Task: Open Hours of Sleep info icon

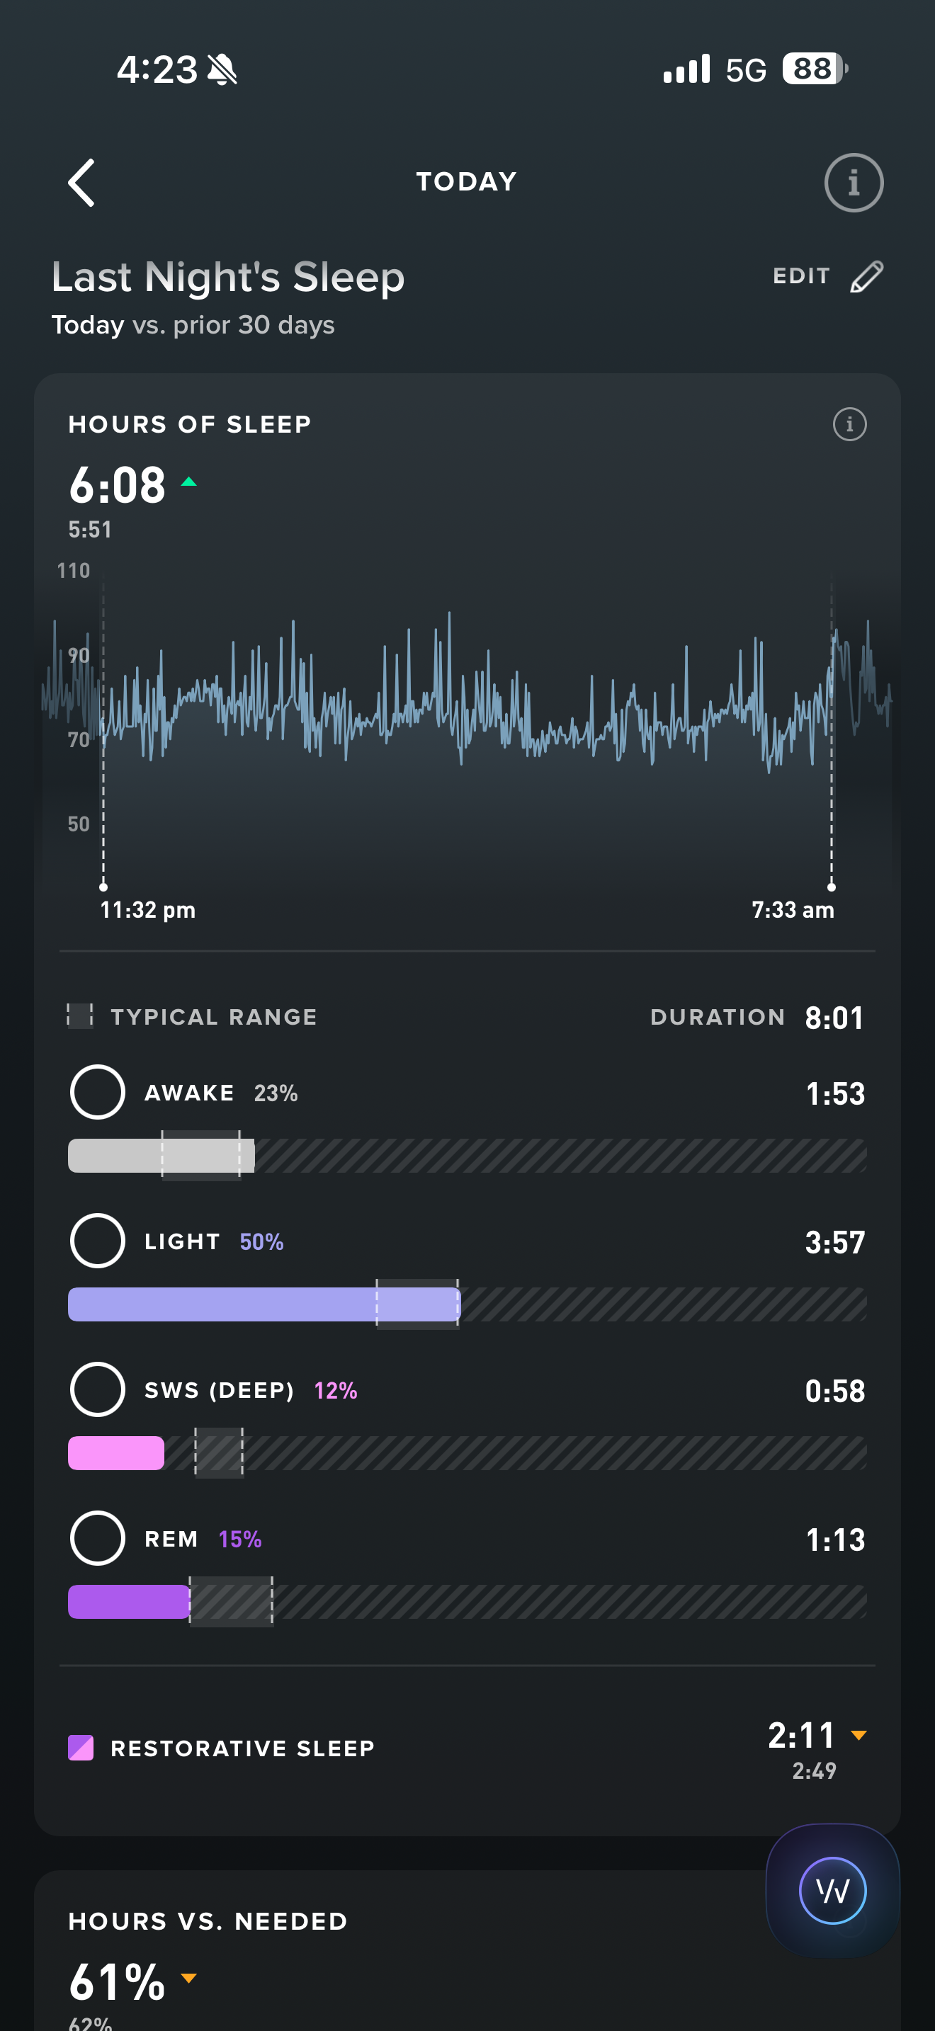Action: [849, 425]
